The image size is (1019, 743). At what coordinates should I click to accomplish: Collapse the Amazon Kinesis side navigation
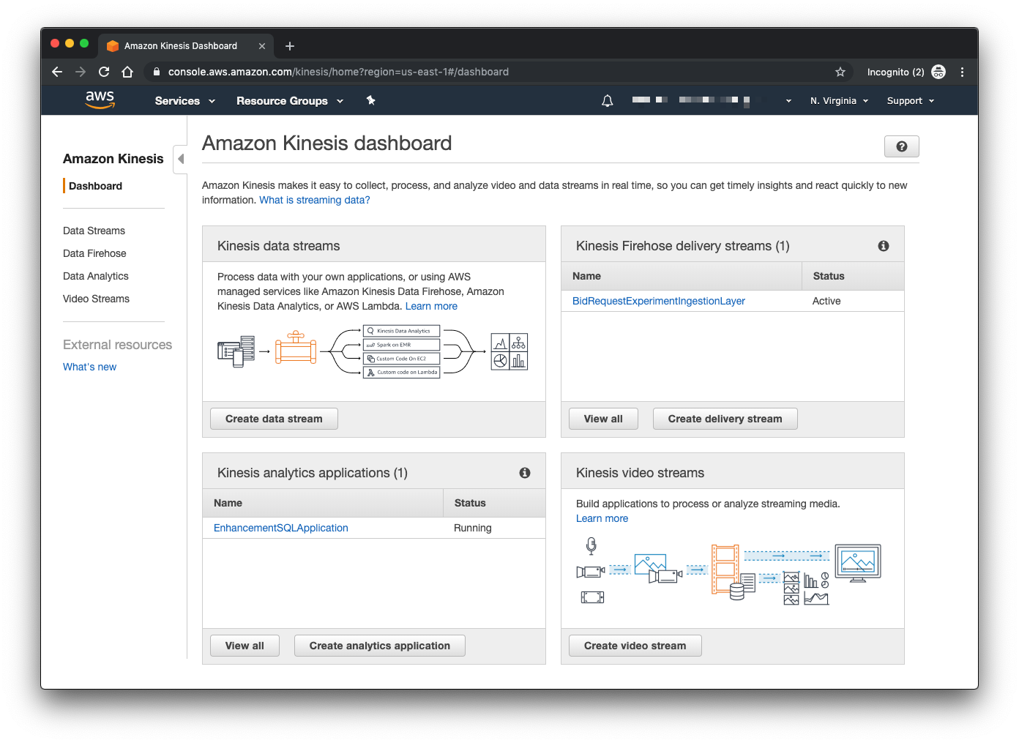pos(180,159)
